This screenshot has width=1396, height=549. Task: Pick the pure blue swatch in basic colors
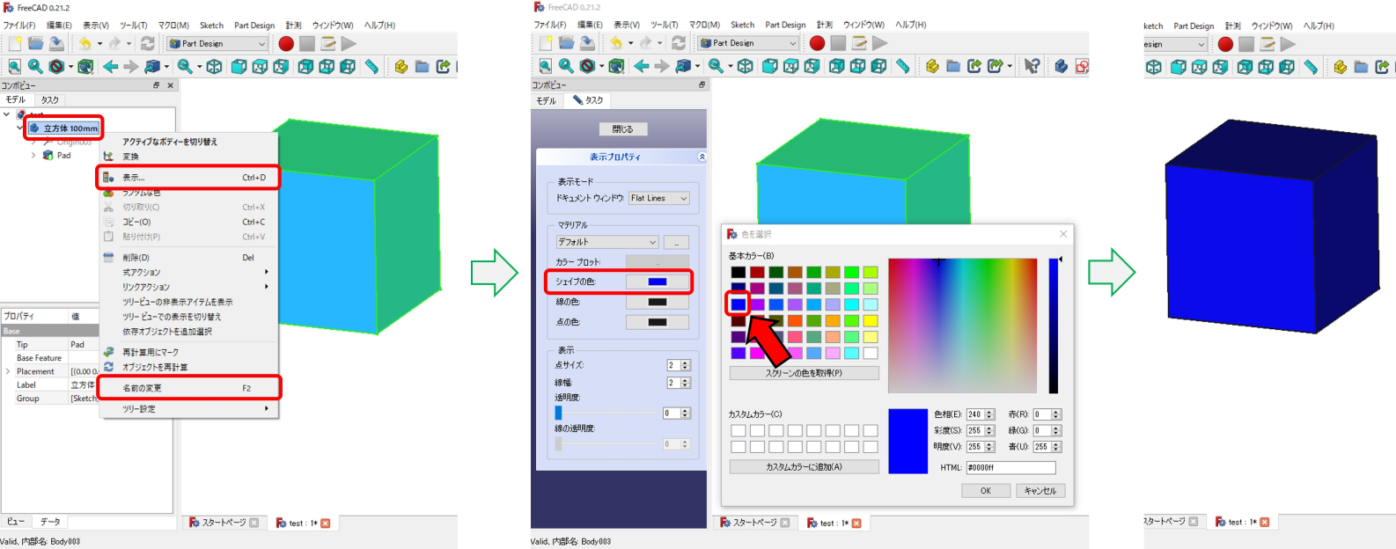tap(738, 304)
